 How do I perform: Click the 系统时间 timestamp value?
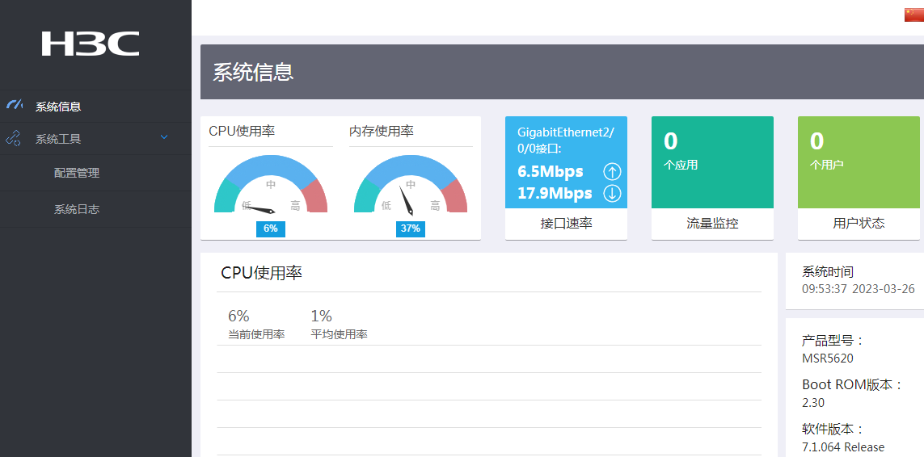[x=858, y=289]
